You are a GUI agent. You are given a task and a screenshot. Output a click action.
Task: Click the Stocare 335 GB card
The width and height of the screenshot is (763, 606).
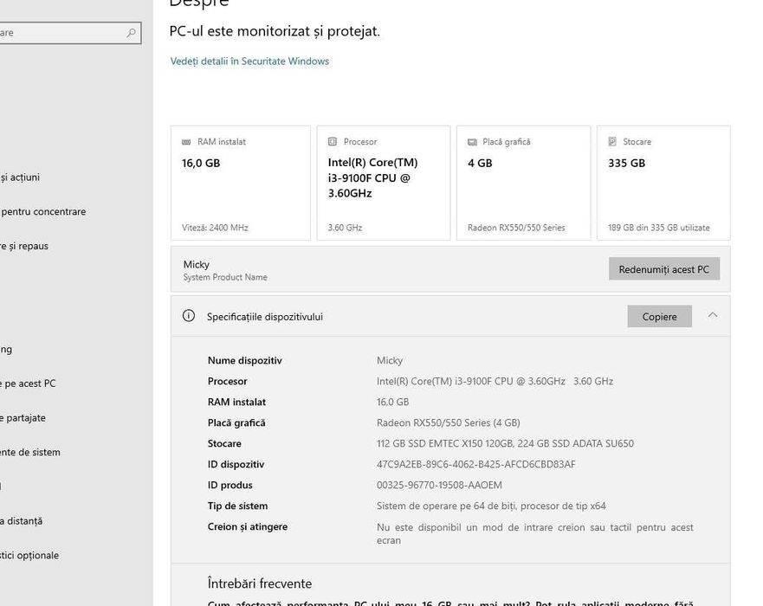pos(663,183)
